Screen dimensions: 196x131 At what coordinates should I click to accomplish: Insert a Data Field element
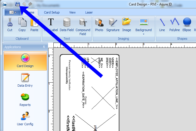click(67, 24)
